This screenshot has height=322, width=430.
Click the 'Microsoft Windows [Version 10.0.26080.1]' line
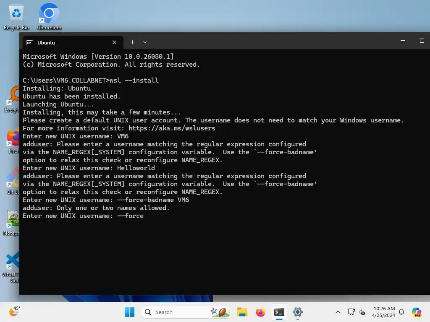tap(98, 57)
